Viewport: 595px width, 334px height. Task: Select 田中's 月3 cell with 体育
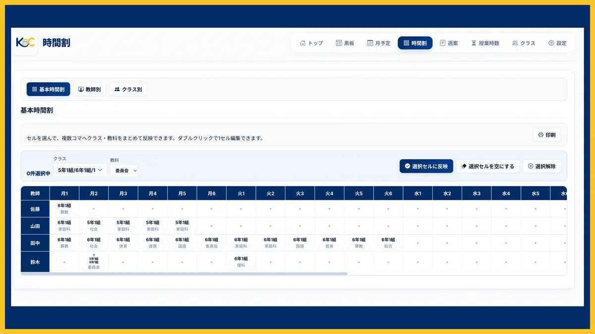pos(123,243)
